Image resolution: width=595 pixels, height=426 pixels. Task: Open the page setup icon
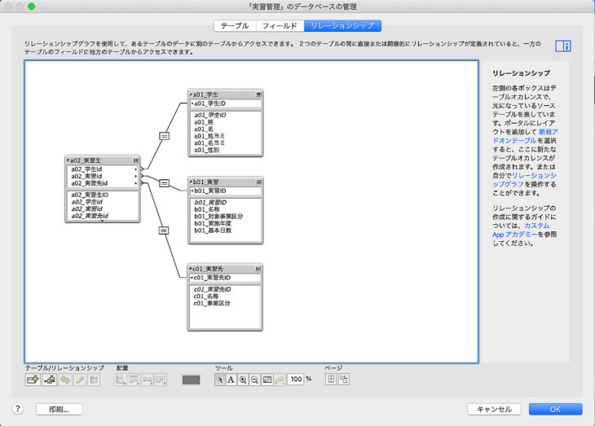[343, 380]
